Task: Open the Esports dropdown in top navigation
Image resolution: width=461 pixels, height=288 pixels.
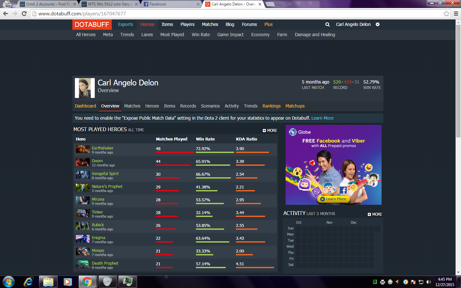Action: [x=125, y=24]
